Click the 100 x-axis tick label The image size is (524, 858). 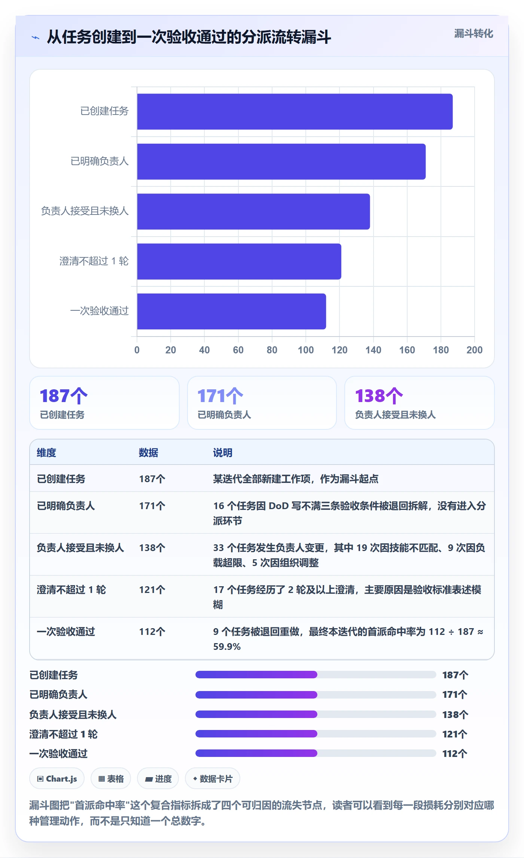306,350
